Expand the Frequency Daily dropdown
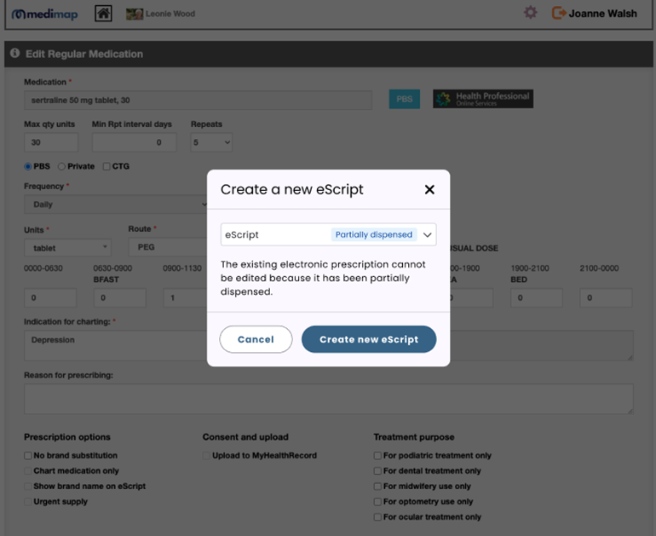Screen dimensions: 656x536 point(116,205)
